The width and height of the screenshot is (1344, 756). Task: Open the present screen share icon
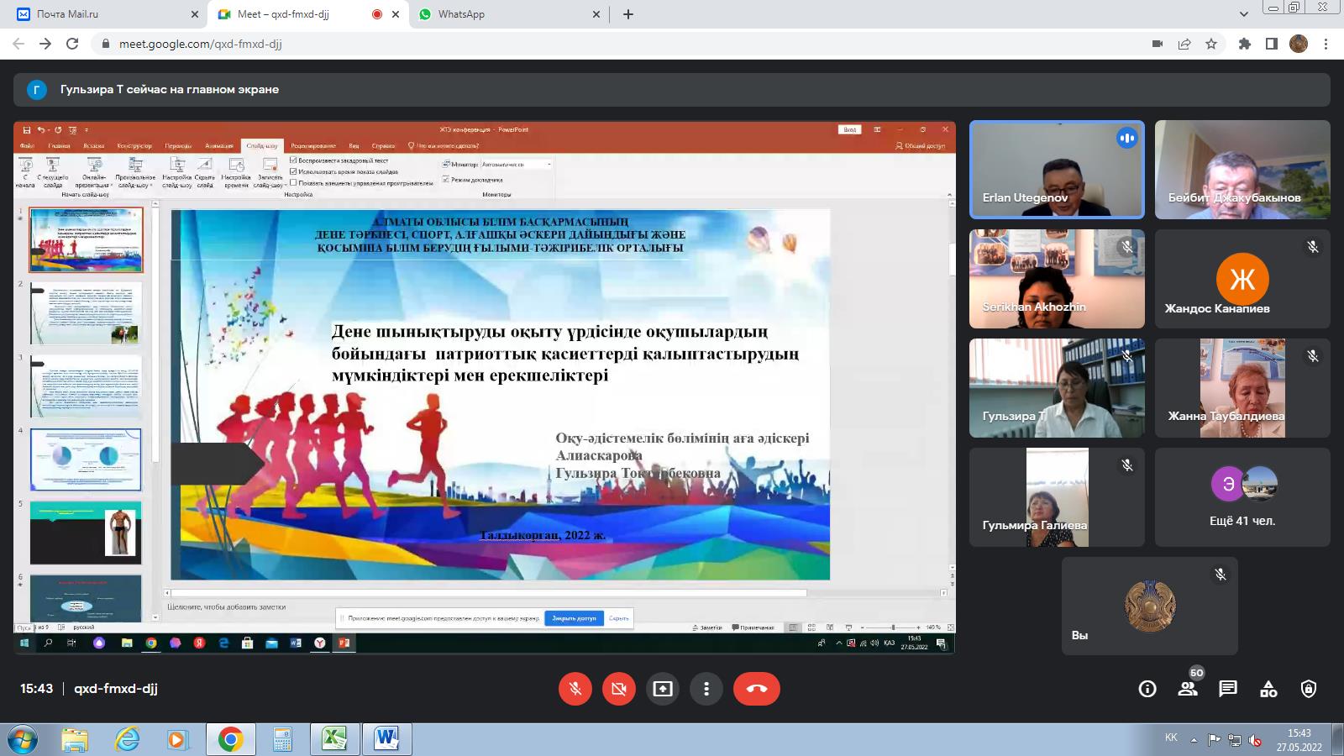(663, 689)
